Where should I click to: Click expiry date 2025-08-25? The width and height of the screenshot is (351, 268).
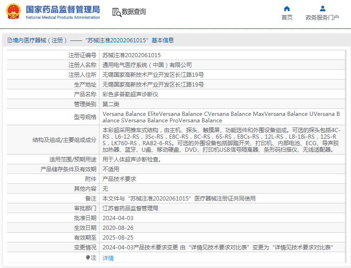pyautogui.click(x=118, y=238)
